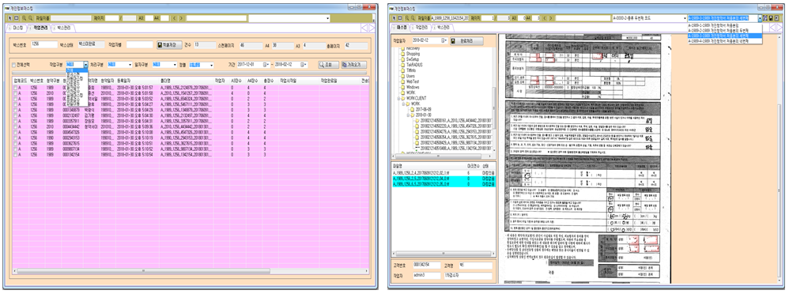Viewport: 789px width, 294px height.
Task: Click the 엑셀저장 Excel save button
Action: (x=168, y=45)
